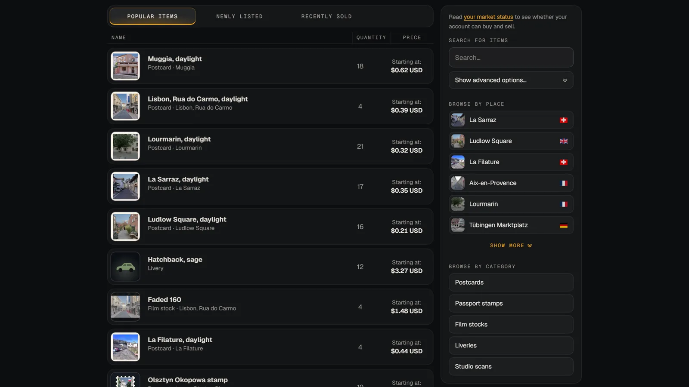Select the Popular Items tab
The image size is (689, 387).
pos(152,16)
